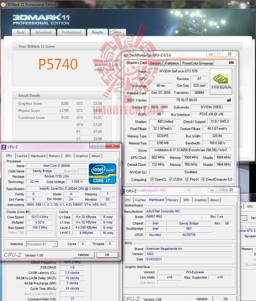Click the GPU-Z screenshot camera icon
Screen dimensions: 256x301
pyautogui.click(x=231, y=63)
